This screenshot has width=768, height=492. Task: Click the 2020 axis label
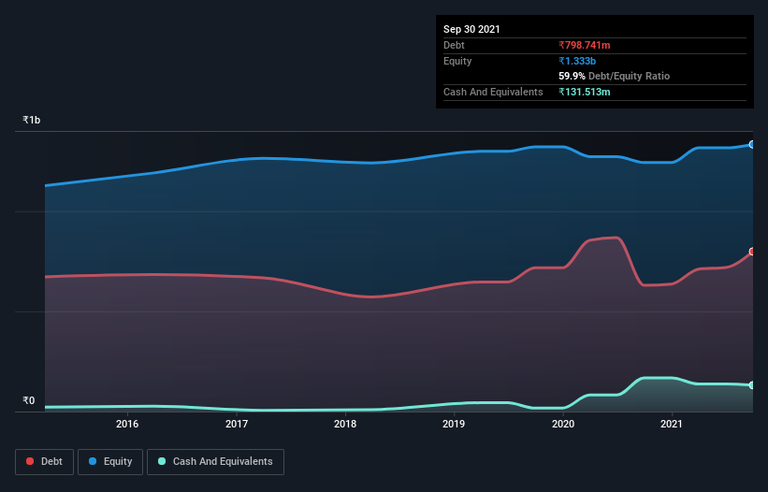tap(563, 424)
